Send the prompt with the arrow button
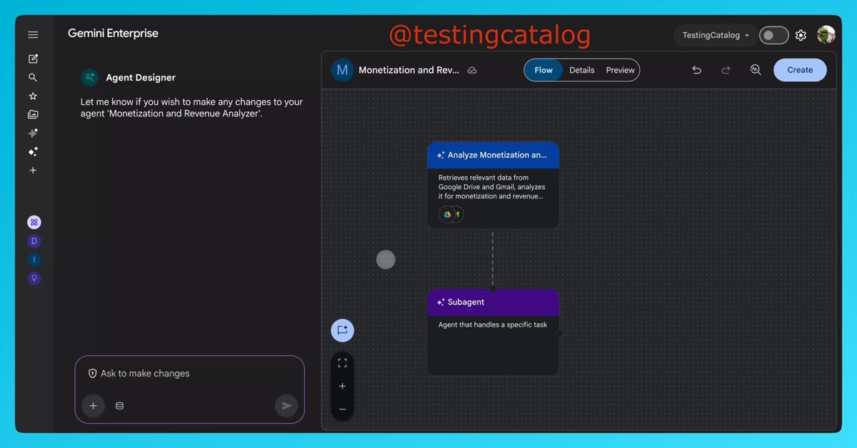857x448 pixels. pyautogui.click(x=286, y=406)
